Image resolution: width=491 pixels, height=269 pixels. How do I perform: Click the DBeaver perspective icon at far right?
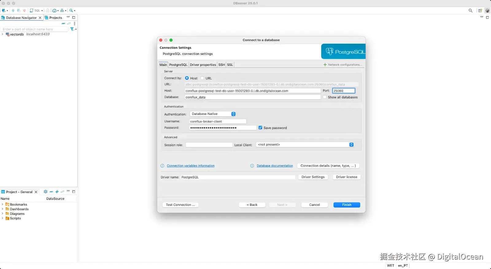487,10
